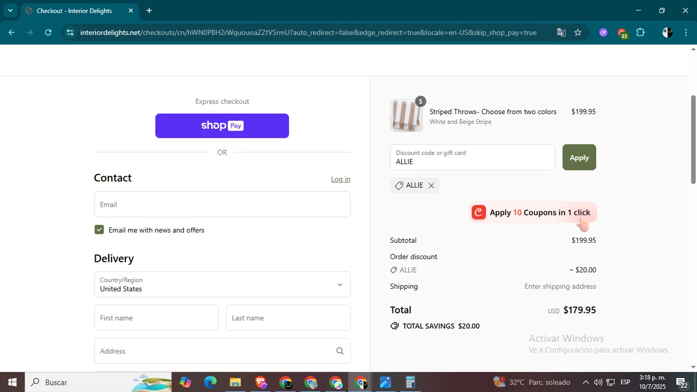Click the First name field
Viewport: 697px width, 392px height.
coord(156,318)
